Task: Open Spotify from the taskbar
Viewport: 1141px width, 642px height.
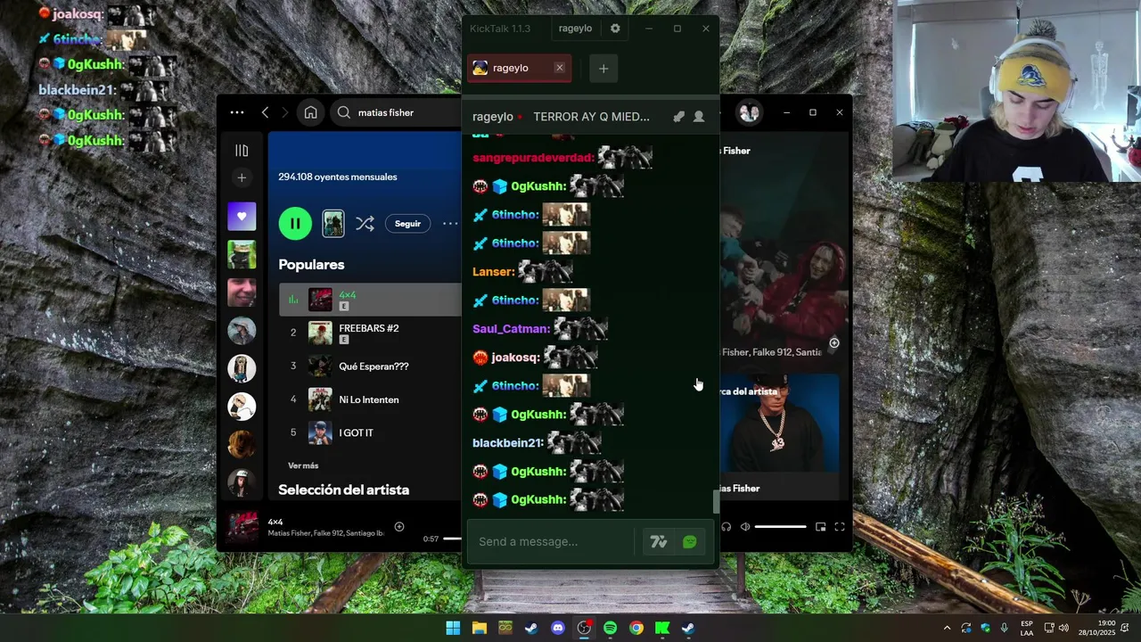Action: (610, 628)
